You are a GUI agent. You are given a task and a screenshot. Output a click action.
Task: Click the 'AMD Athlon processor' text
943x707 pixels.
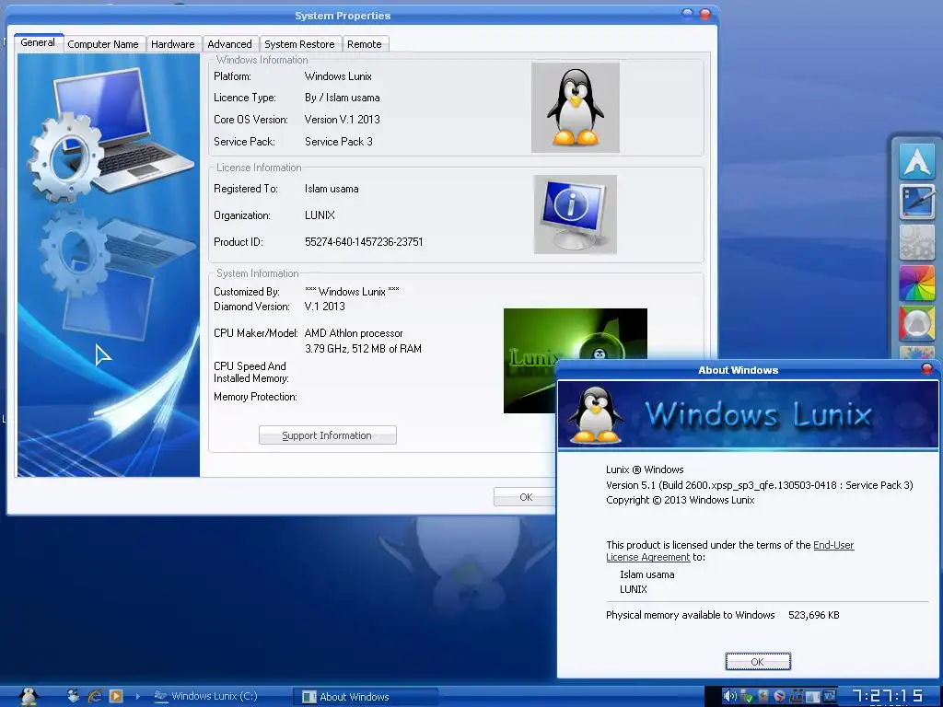354,333
